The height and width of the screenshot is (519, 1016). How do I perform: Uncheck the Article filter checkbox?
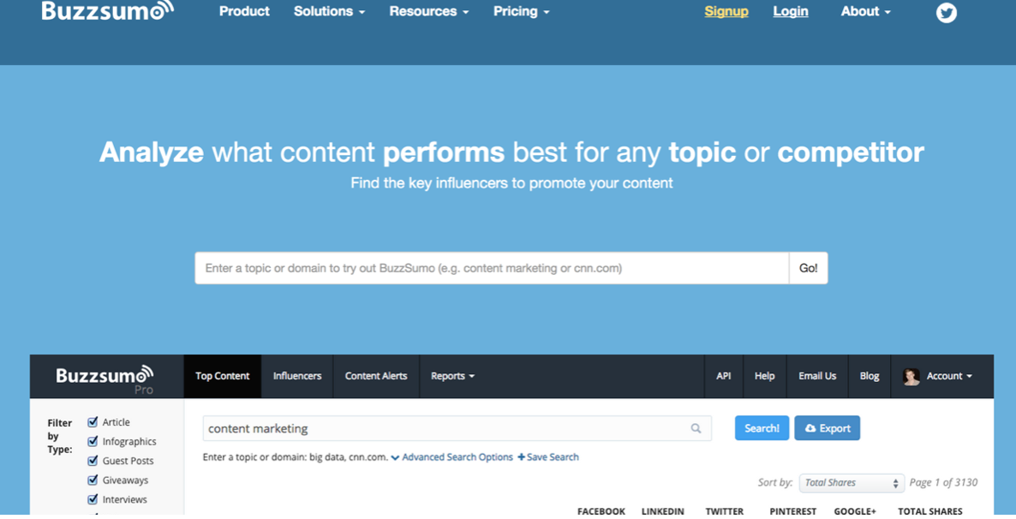point(93,422)
